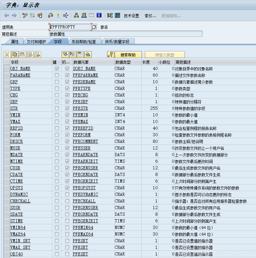The width and height of the screenshot is (256, 258).
Task: Display the object hierarchy icon
Action: pyautogui.click(x=76, y=15)
